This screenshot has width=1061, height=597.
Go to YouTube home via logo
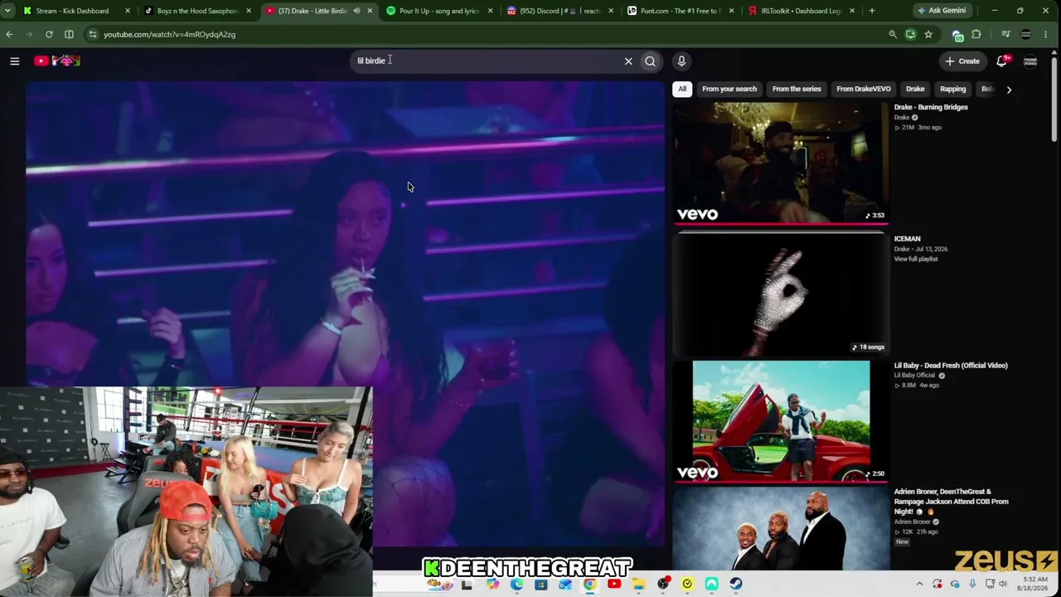click(57, 61)
